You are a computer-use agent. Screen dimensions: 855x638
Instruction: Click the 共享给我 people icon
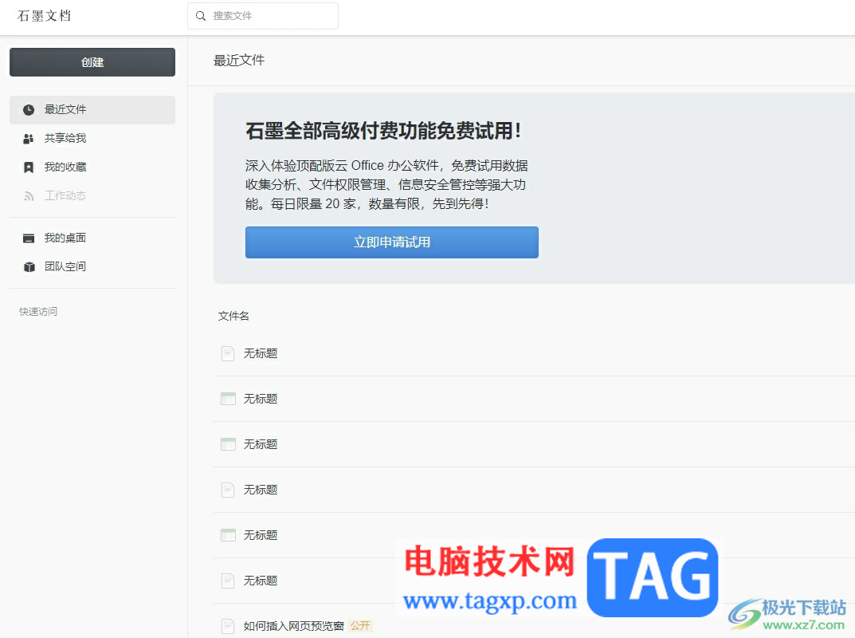[x=29, y=139]
